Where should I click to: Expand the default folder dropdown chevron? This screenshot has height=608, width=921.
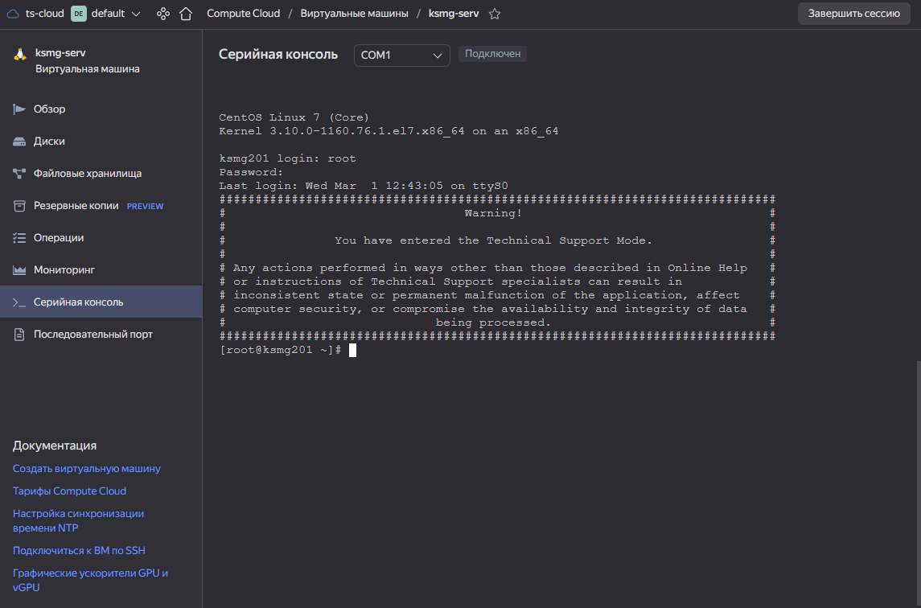pos(136,14)
